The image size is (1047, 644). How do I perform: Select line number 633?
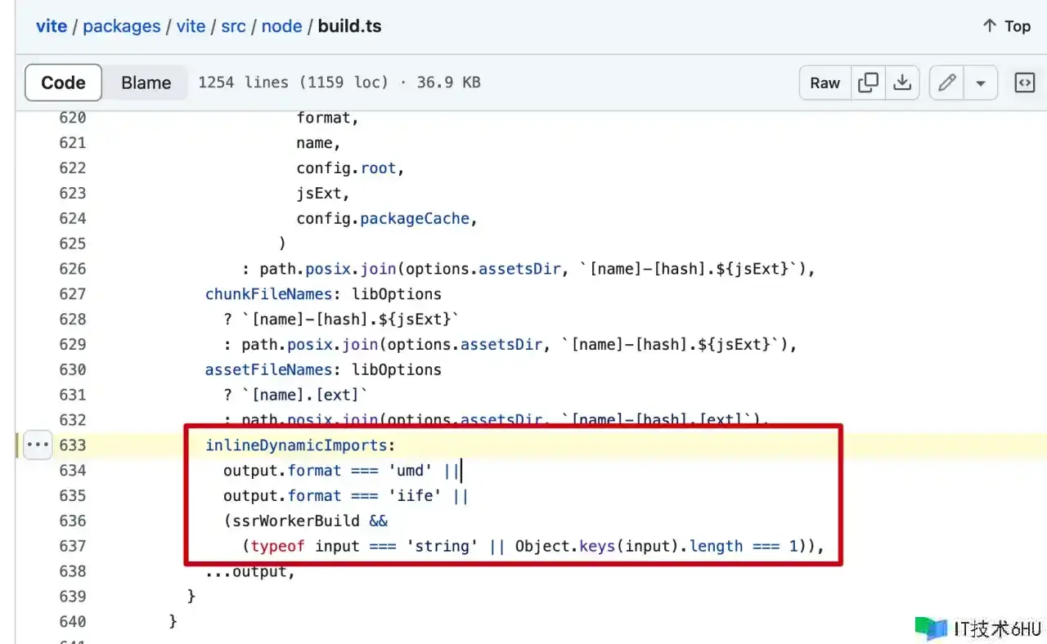72,445
